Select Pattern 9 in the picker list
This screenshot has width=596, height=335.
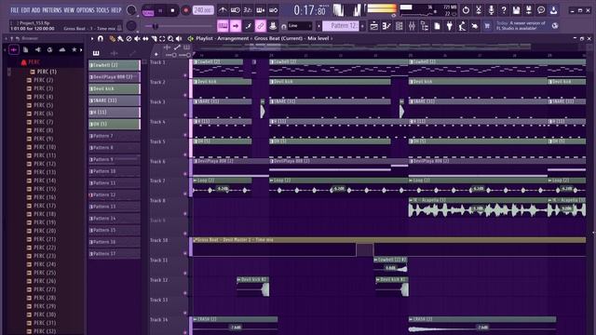click(x=115, y=159)
